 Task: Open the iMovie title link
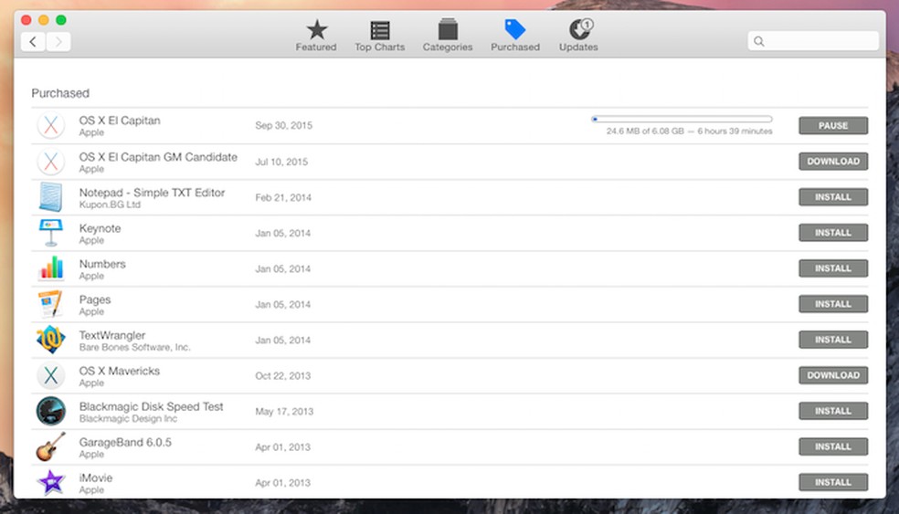(96, 477)
